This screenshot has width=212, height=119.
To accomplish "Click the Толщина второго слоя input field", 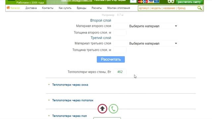I will 120,32.
